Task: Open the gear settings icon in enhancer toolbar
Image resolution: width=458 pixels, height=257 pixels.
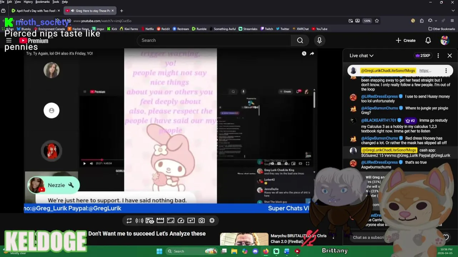Action: (x=212, y=221)
